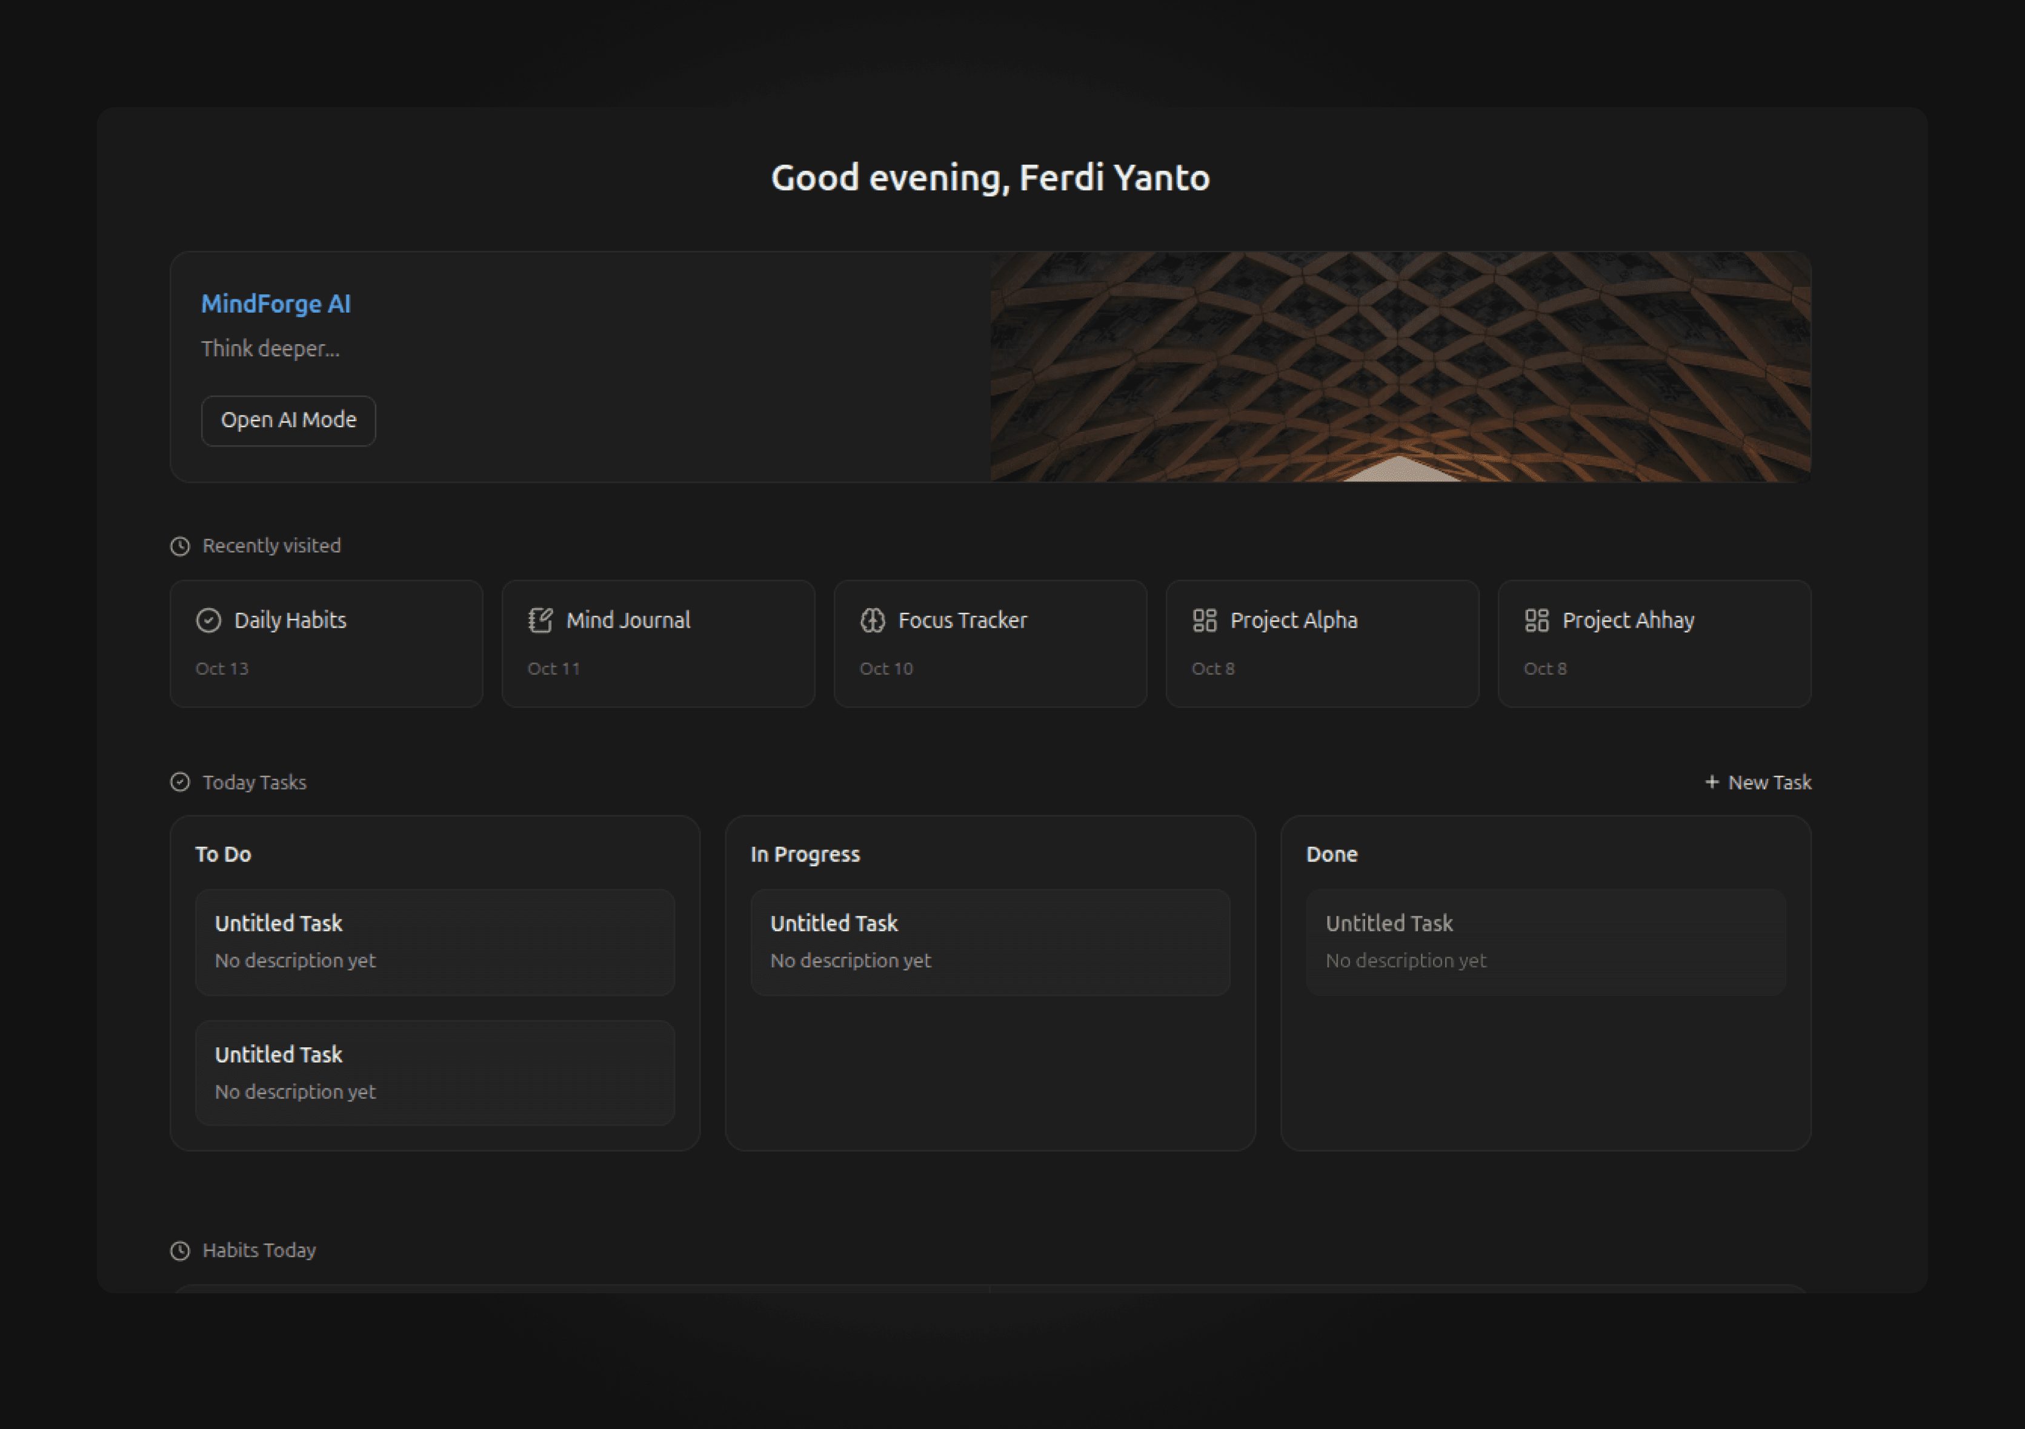
Task: Click the Today Tasks check-circle icon
Action: [x=180, y=783]
